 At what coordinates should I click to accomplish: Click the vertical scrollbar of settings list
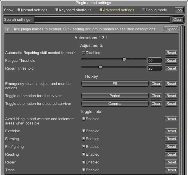pyautogui.click(x=183, y=100)
